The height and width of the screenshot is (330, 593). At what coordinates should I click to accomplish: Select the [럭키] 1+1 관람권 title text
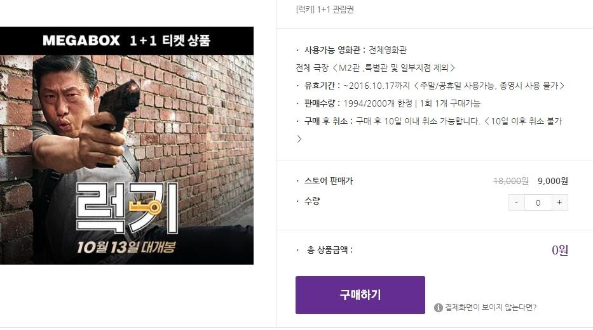click(325, 10)
